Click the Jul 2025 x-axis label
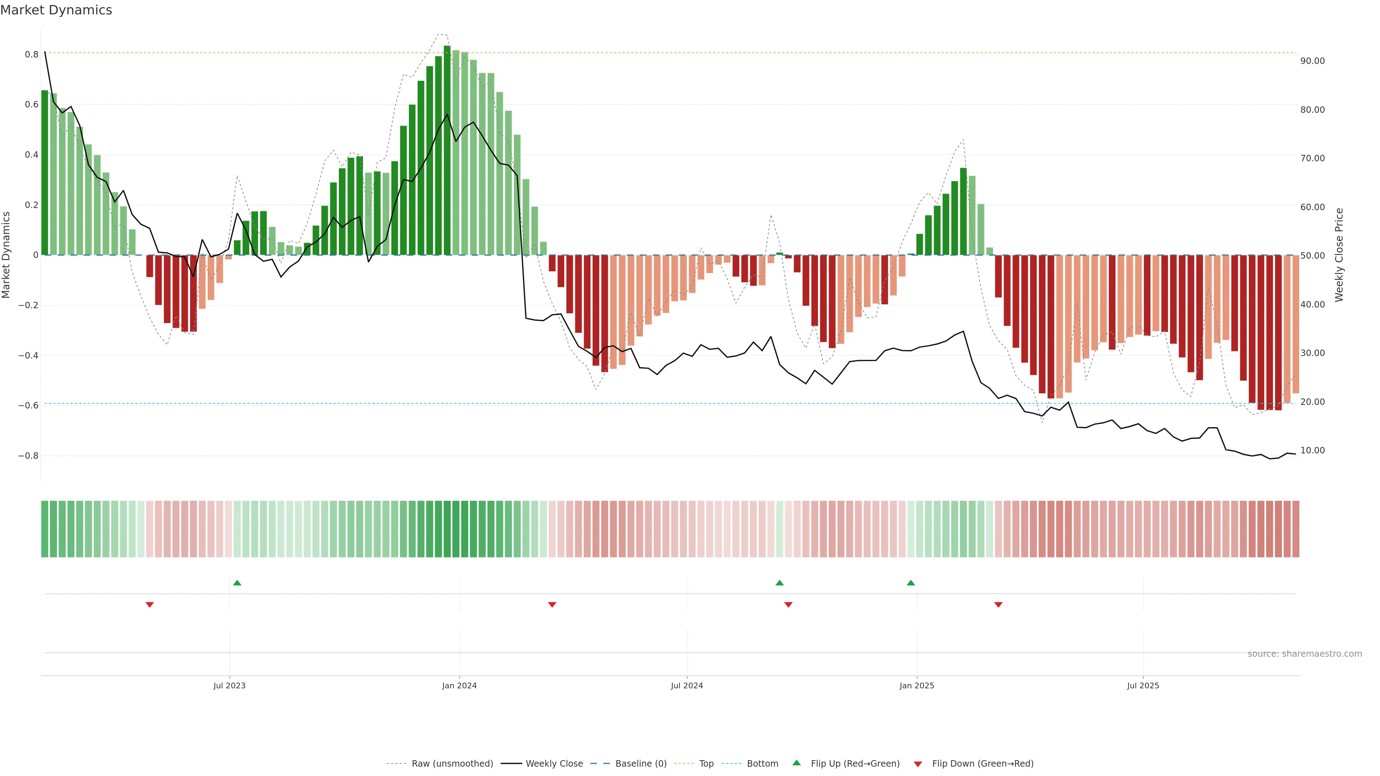The image size is (1380, 776). (x=1143, y=685)
